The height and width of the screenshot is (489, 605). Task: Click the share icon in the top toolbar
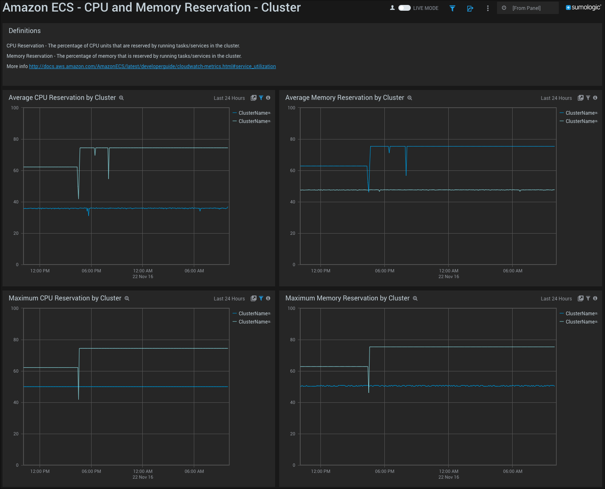(x=470, y=8)
